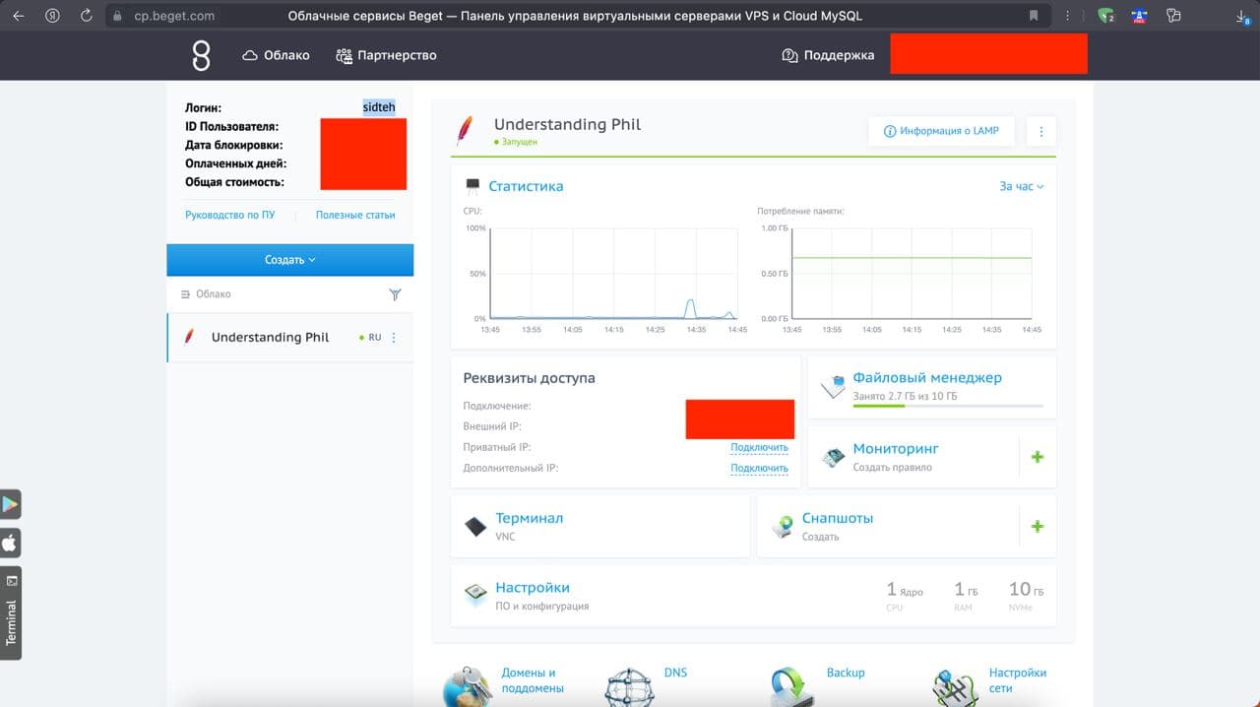Click the Snapshots disk icon
Viewport: 1260px width, 707px height.
click(x=783, y=526)
